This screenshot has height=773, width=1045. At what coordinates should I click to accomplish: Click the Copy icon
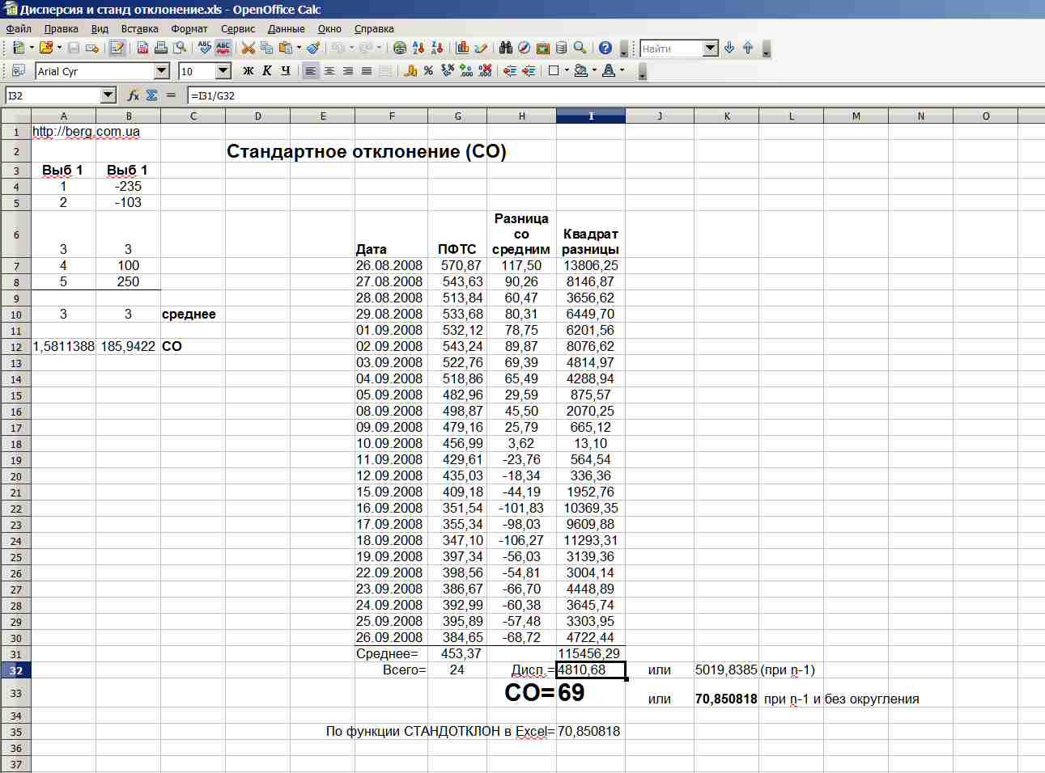click(x=266, y=49)
